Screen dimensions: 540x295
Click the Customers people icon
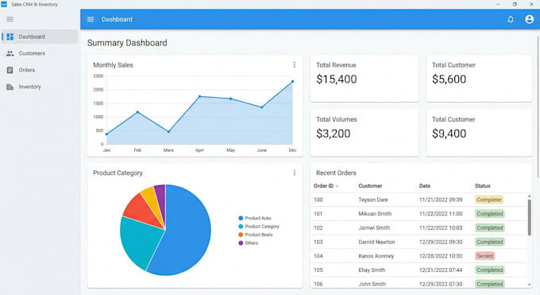click(x=10, y=53)
